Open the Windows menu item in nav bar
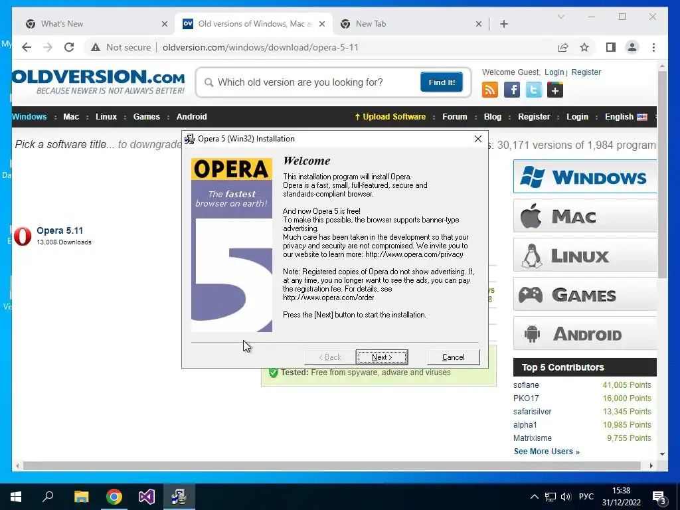Viewport: 680px width, 510px height. (x=29, y=117)
